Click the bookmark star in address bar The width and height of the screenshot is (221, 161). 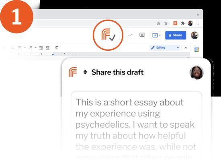pos(166,23)
